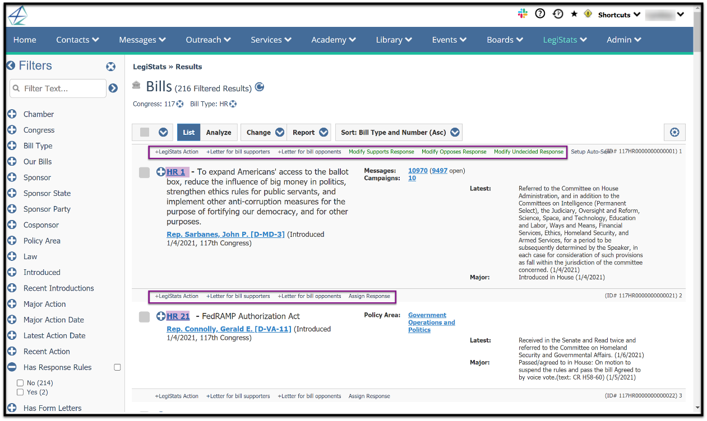The width and height of the screenshot is (707, 421).
Task: Submit filter text with arrow icon
Action: [113, 88]
